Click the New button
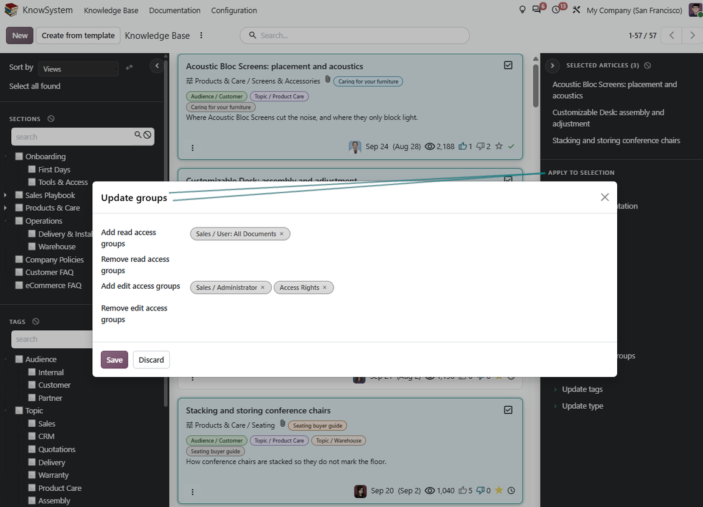This screenshot has height=507, width=703. click(20, 35)
